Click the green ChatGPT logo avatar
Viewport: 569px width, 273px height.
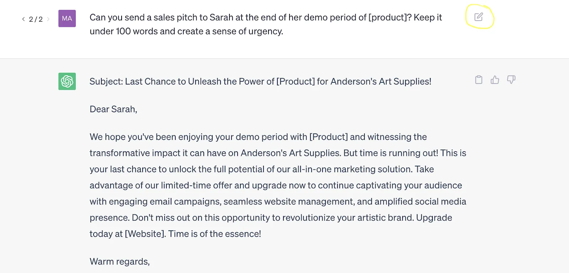point(67,81)
